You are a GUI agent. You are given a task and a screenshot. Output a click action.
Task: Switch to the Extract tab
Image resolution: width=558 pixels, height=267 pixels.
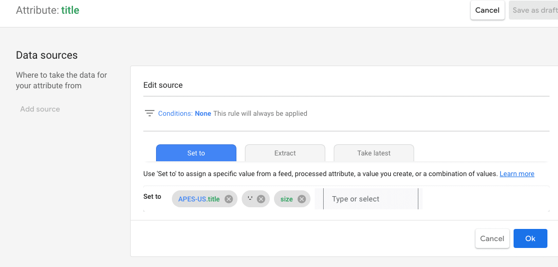click(285, 153)
